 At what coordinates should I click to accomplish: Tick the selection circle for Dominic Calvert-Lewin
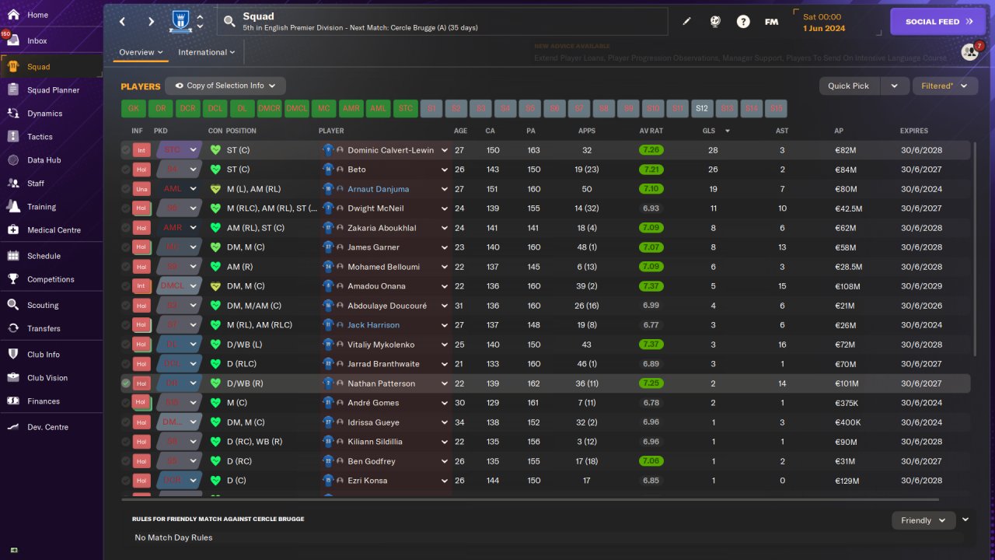126,150
